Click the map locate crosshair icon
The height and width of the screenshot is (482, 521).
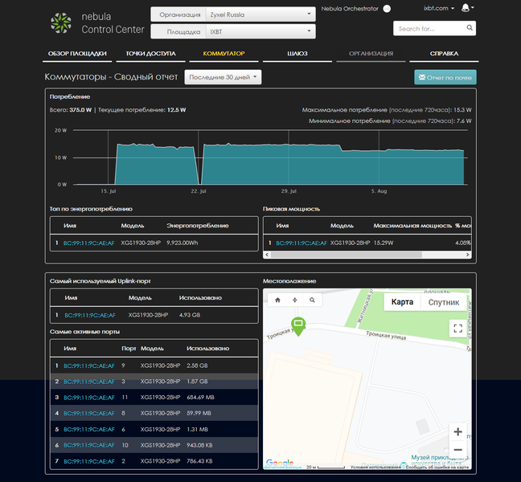(x=294, y=300)
